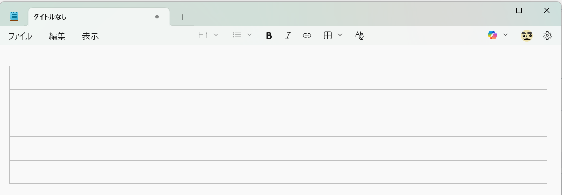
Task: Open the 表示 menu
Action: click(x=91, y=36)
